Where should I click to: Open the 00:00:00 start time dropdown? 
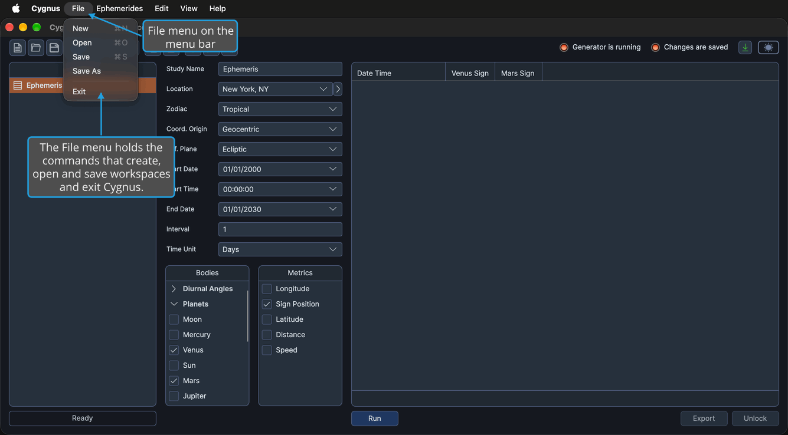280,189
